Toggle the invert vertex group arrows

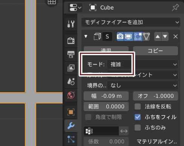(124, 131)
